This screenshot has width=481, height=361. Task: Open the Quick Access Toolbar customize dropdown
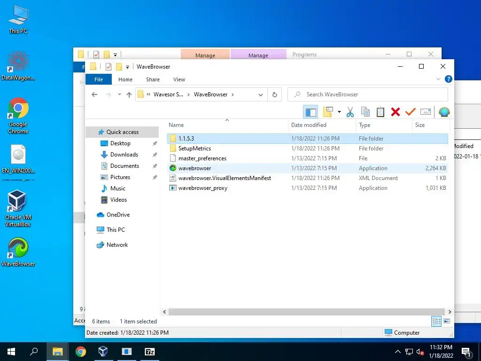coord(127,67)
